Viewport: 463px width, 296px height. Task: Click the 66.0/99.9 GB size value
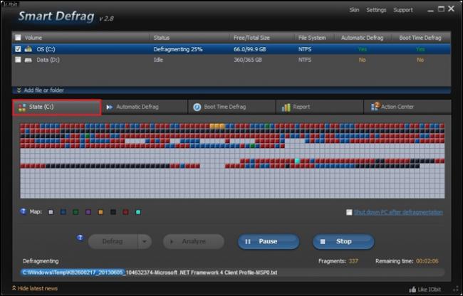250,49
